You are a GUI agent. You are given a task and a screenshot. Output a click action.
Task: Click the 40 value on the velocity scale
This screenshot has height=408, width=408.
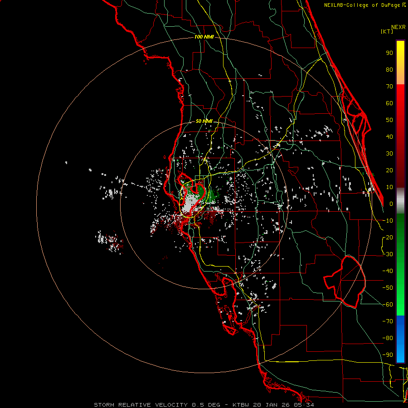tap(389, 137)
